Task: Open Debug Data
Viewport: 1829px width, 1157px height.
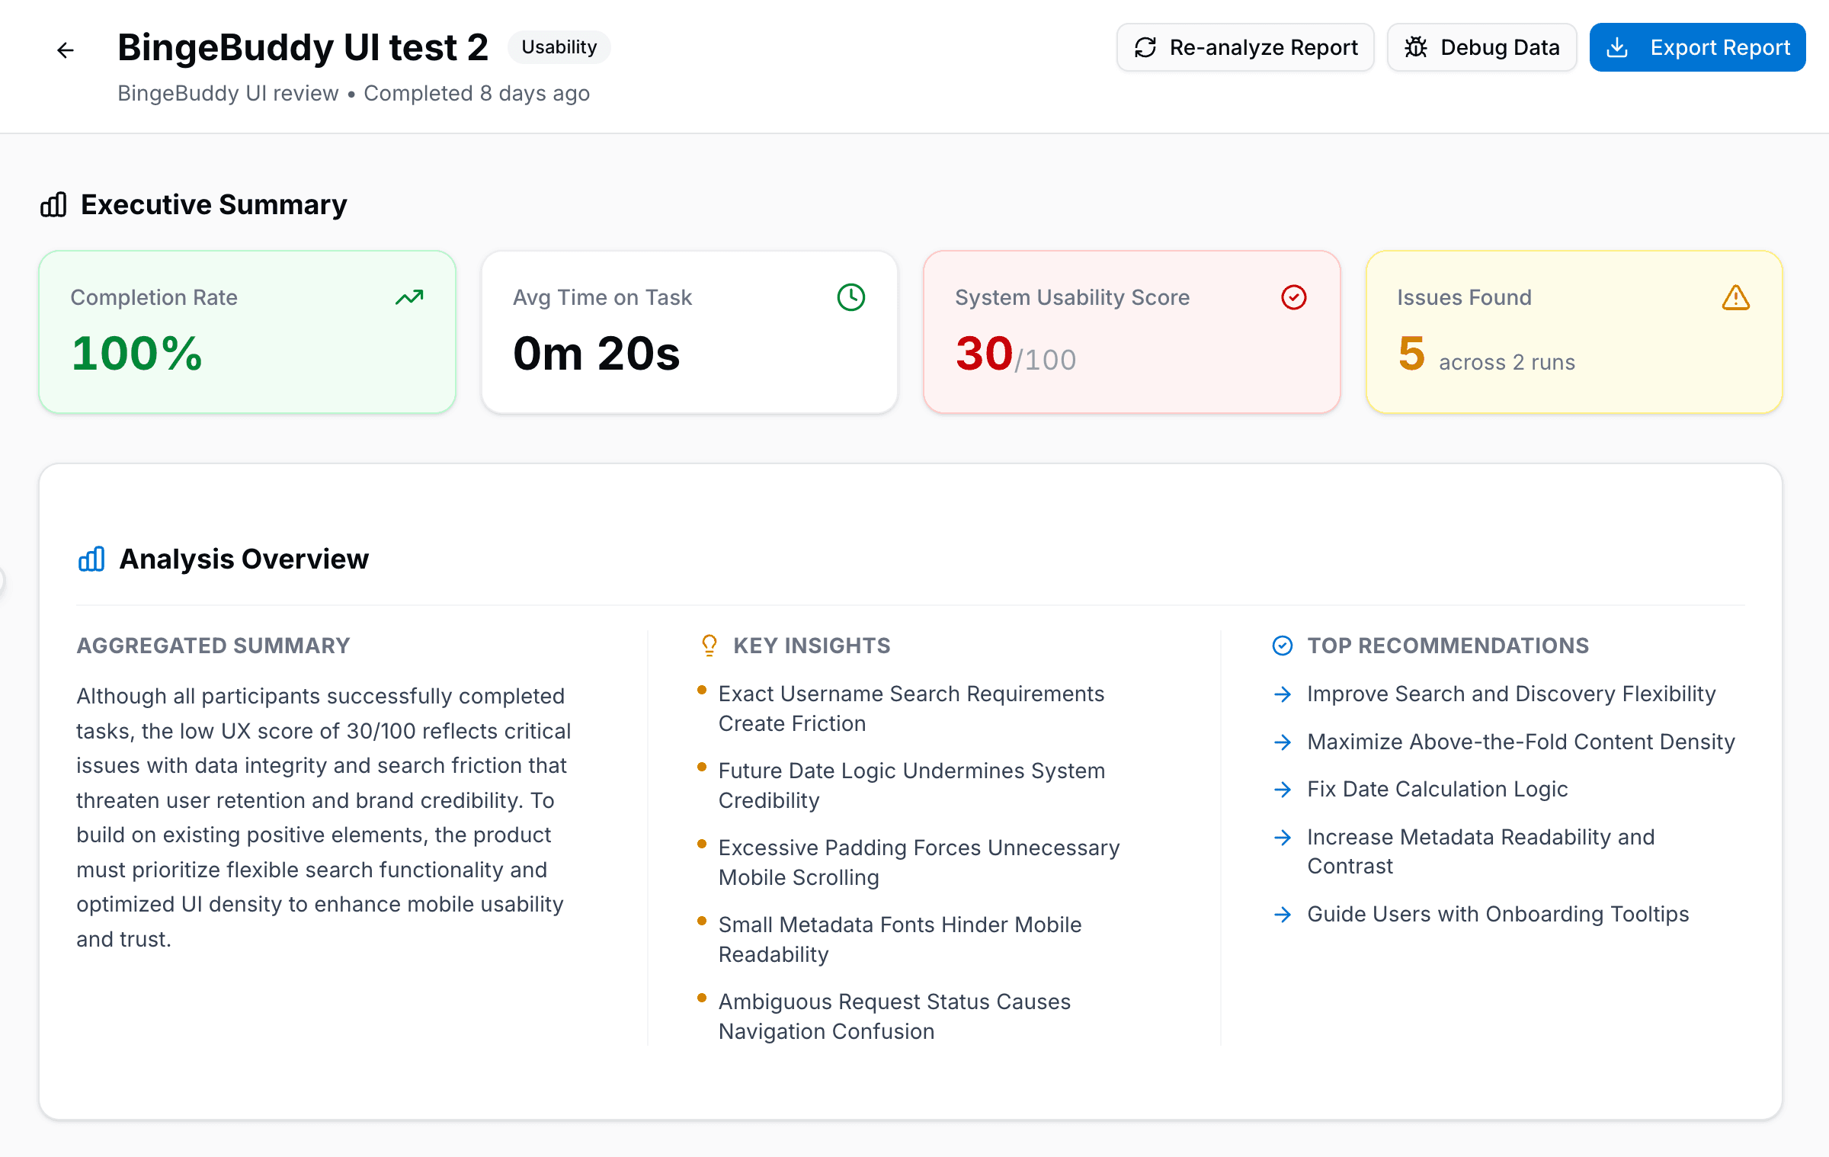Action: (1481, 46)
